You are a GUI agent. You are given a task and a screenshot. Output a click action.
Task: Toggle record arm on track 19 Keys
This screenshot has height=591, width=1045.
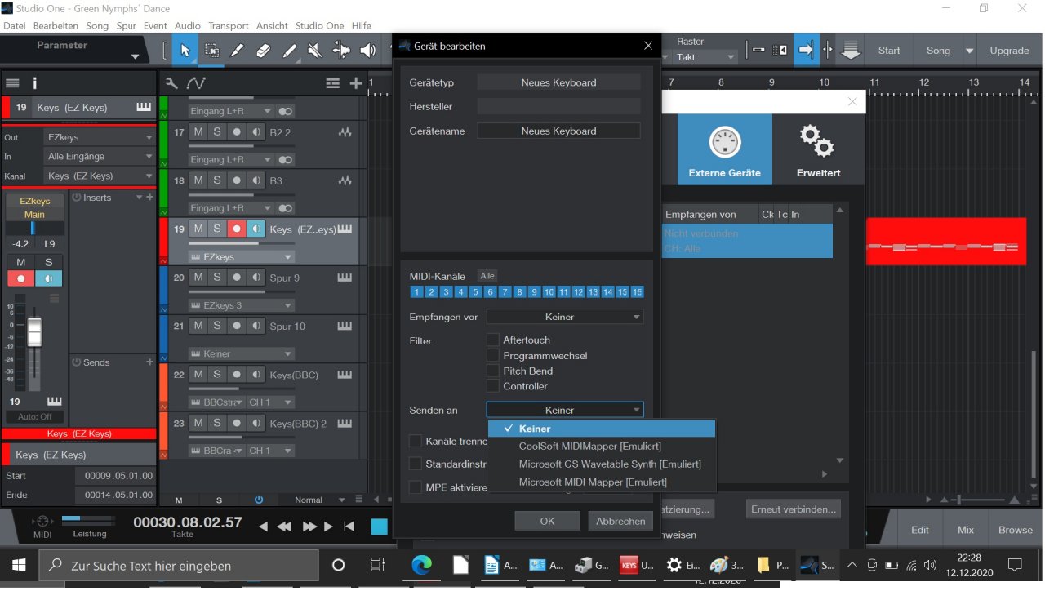tap(237, 229)
